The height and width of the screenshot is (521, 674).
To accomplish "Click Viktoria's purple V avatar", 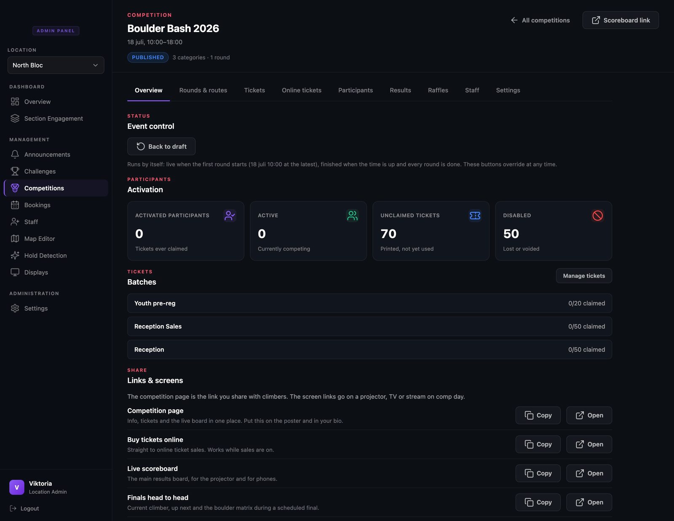I will click(17, 487).
